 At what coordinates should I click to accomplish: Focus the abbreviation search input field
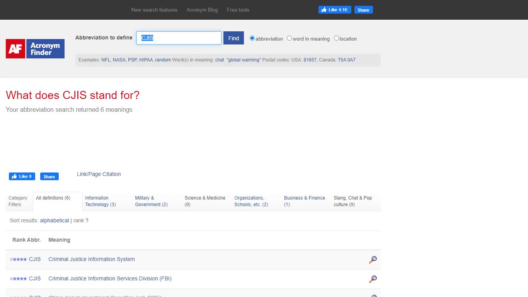(x=179, y=38)
